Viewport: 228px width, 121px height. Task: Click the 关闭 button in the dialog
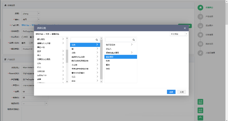(x=182, y=92)
